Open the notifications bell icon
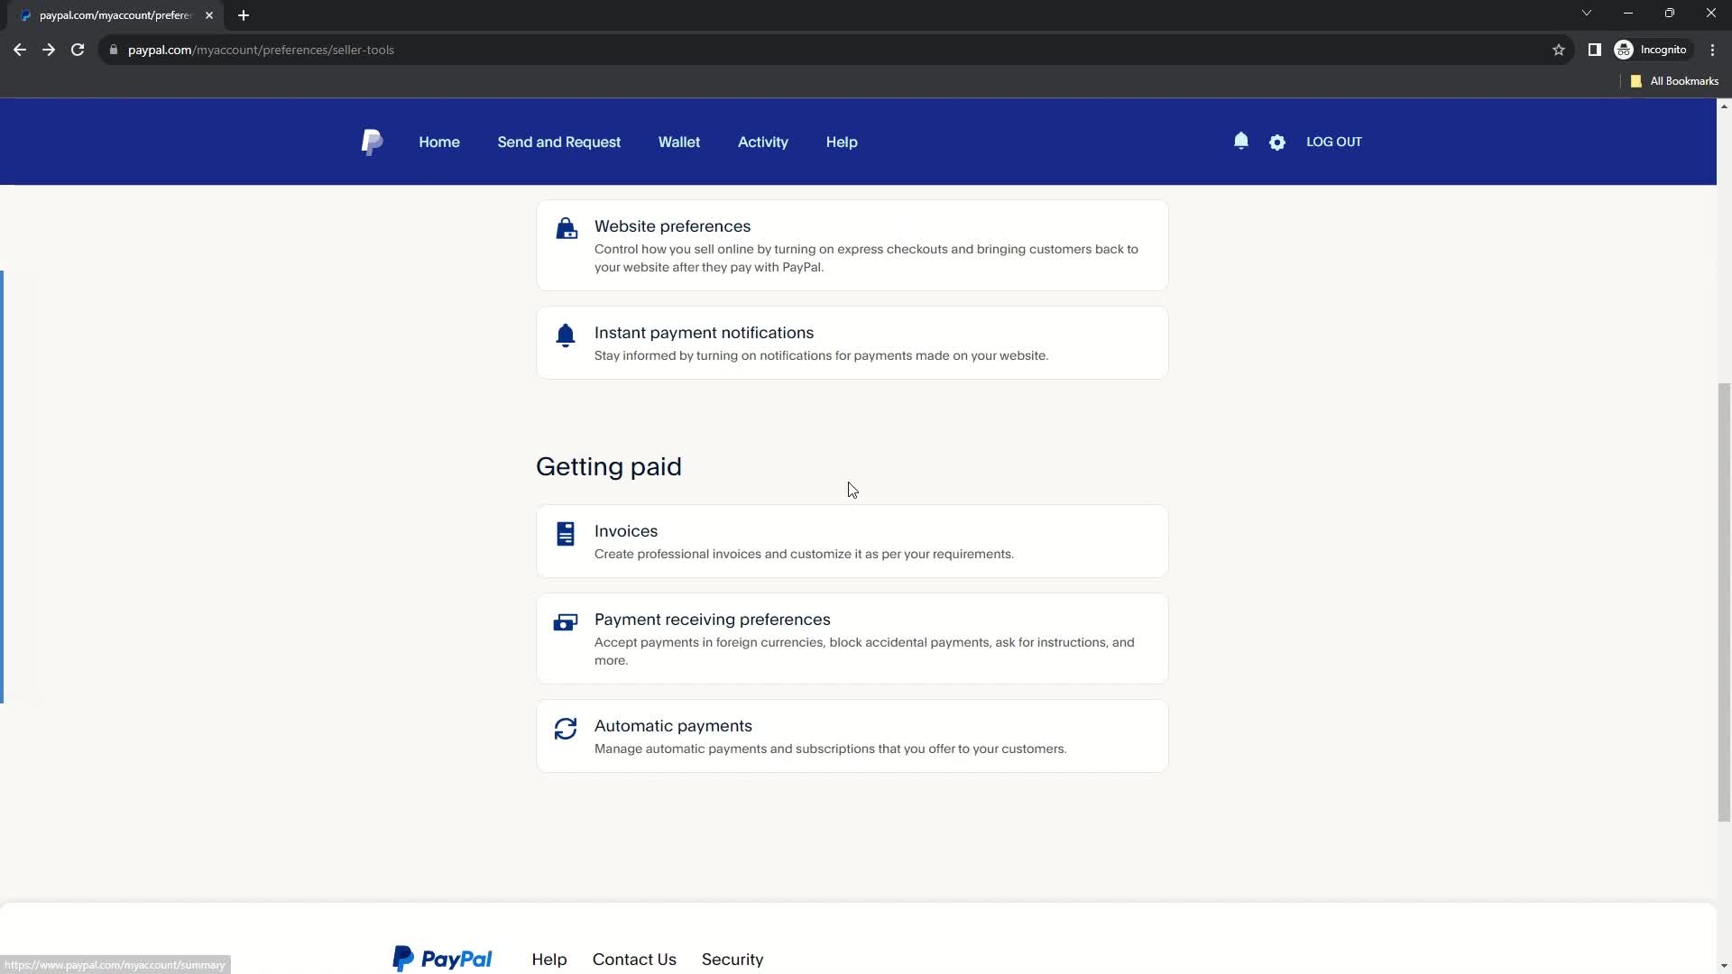The width and height of the screenshot is (1732, 974). (1240, 142)
